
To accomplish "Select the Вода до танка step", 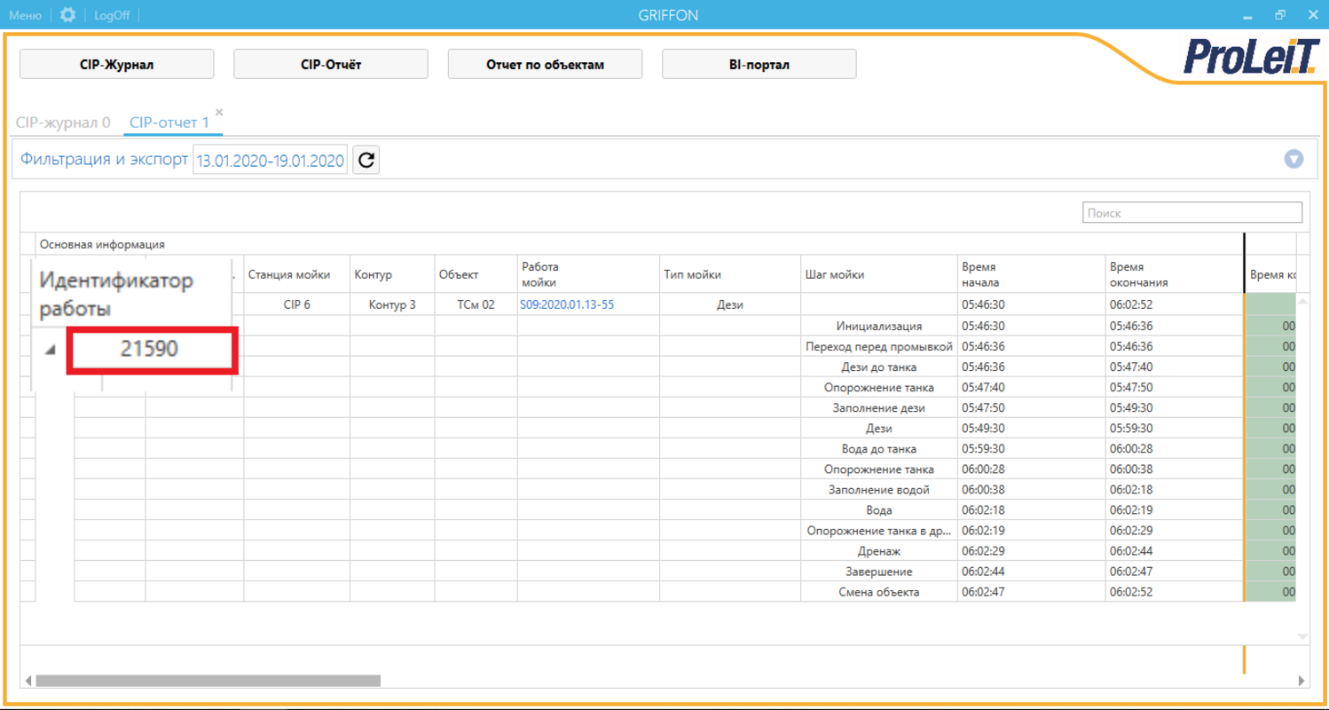I will click(x=879, y=449).
